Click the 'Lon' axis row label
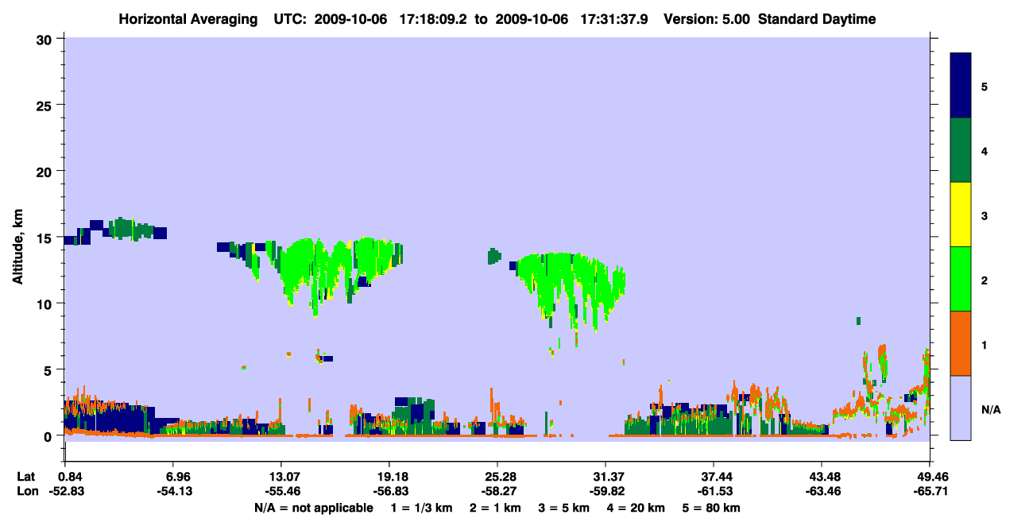1033x530 pixels. click(x=26, y=491)
